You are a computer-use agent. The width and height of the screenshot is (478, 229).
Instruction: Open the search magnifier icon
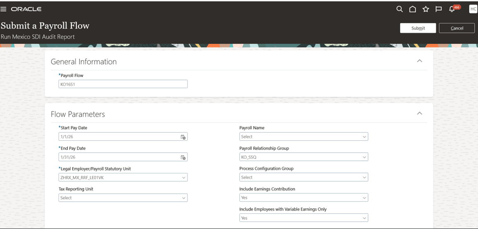tap(399, 9)
